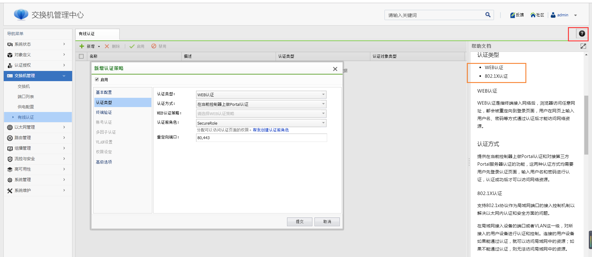Image resolution: width=592 pixels, height=257 pixels.
Task: Click the 启用 checkmark toolbar item
Action: tap(137, 46)
